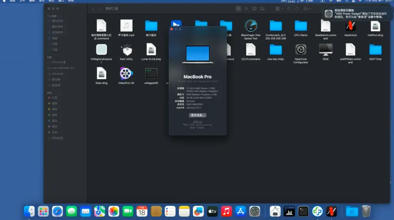Switch Finder to column view
The height and width of the screenshot is (220, 394).
coord(254,8)
